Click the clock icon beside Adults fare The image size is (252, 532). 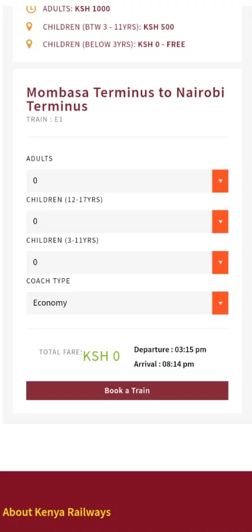[x=31, y=9]
